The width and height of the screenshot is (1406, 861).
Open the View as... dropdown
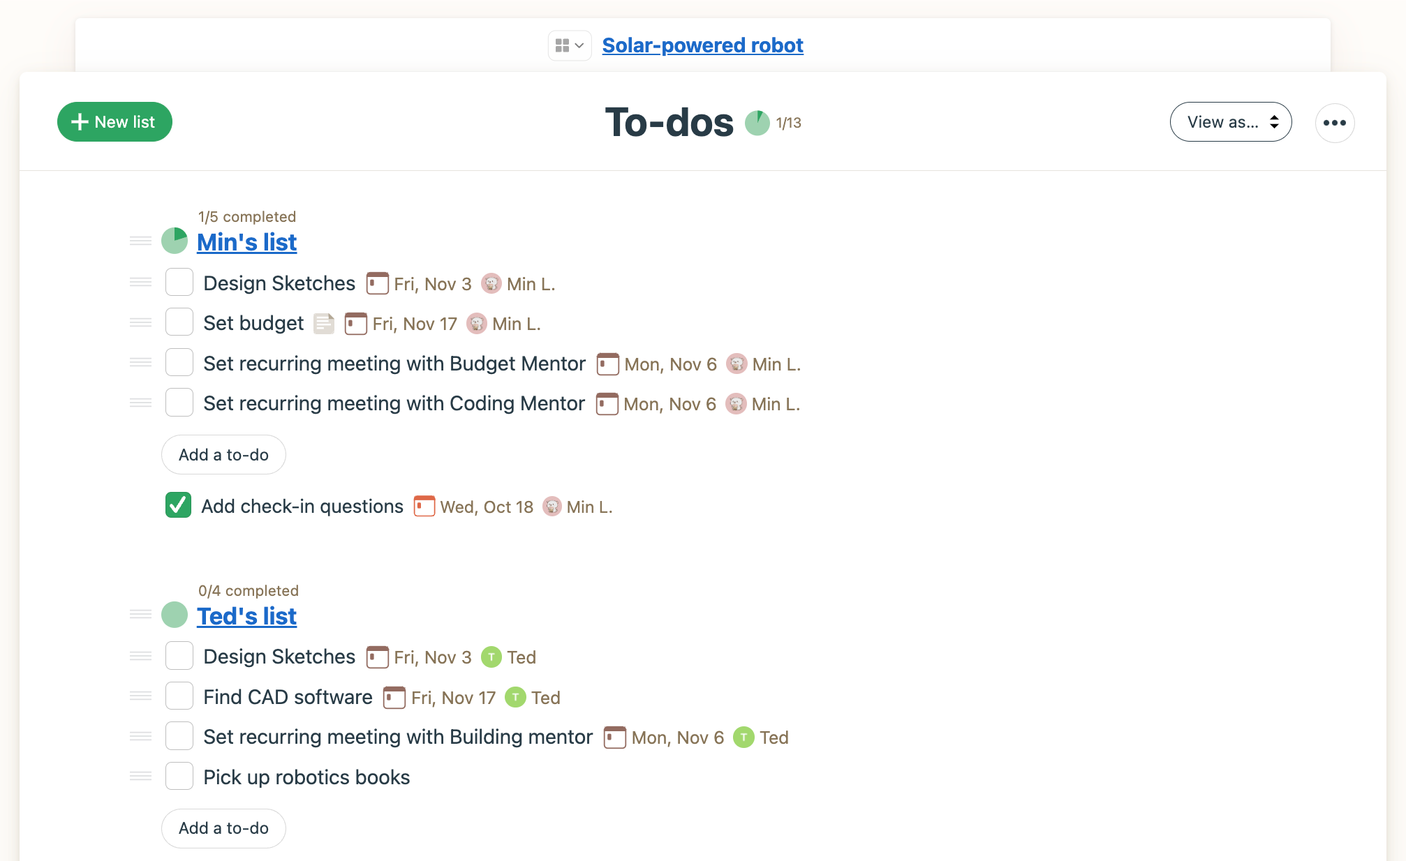click(1230, 122)
